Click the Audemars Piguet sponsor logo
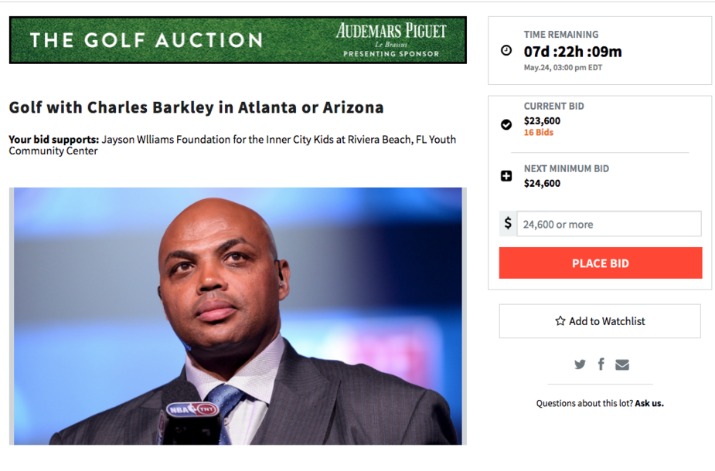The width and height of the screenshot is (715, 471). [391, 40]
